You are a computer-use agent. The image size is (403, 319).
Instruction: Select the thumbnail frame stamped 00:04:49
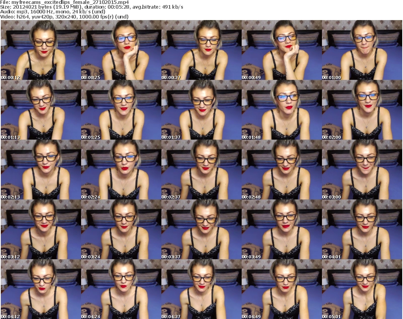click(282, 289)
